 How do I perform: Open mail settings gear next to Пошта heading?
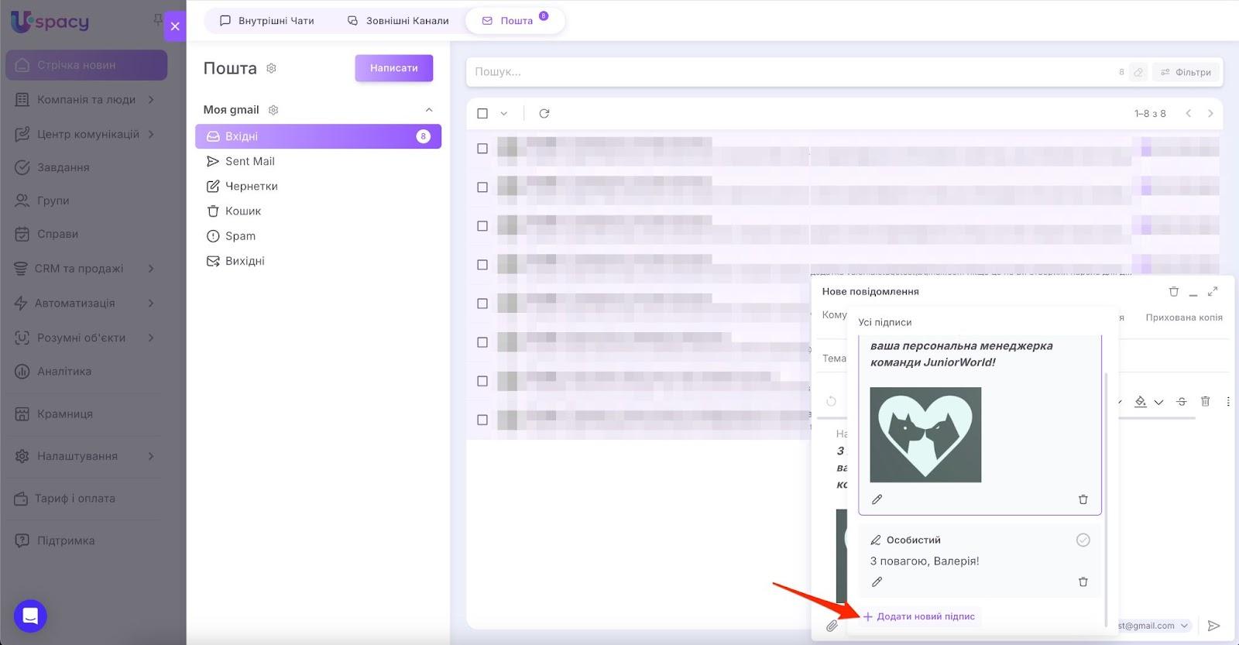(271, 68)
